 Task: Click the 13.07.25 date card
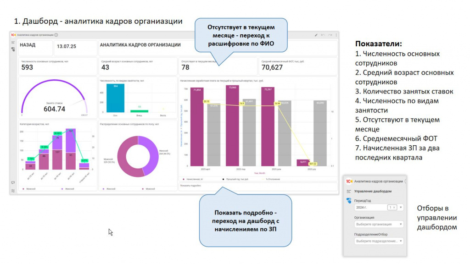75,48
